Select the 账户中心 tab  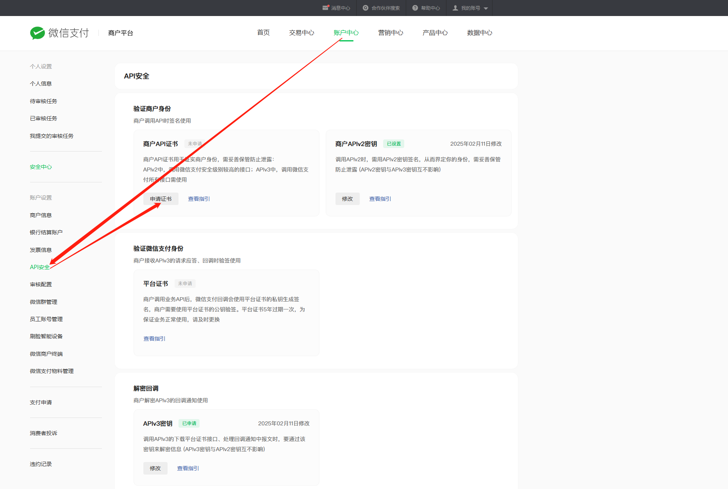(346, 33)
